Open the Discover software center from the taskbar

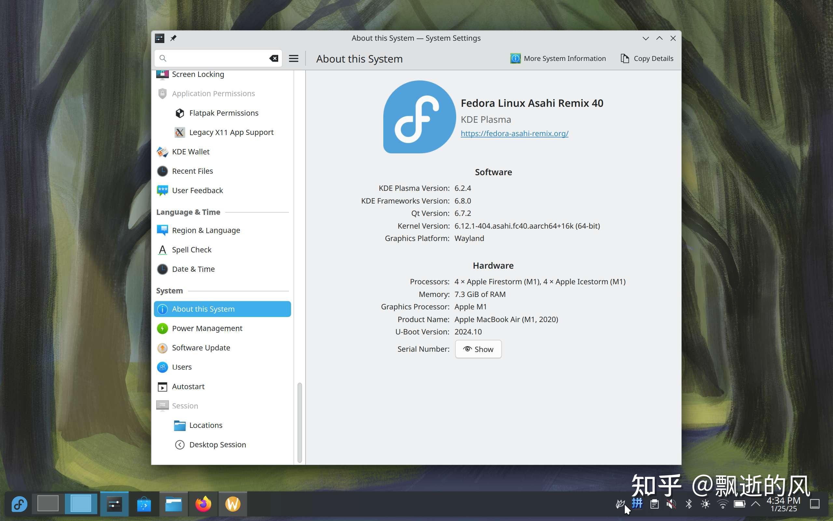pos(143,504)
